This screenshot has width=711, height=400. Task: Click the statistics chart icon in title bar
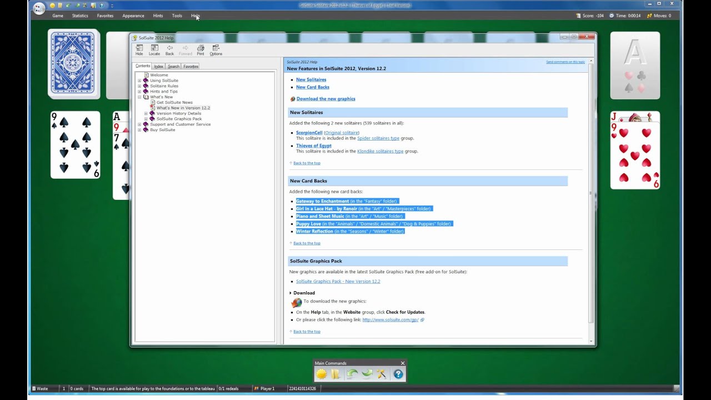pos(93,6)
